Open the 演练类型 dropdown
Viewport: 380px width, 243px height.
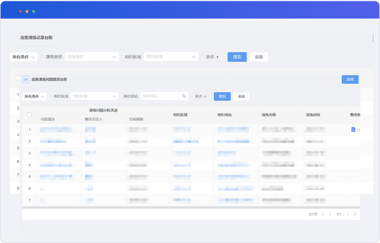[92, 57]
